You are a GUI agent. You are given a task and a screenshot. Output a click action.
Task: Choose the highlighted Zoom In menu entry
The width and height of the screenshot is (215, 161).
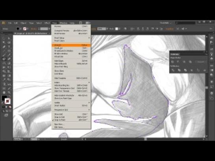pyautogui.click(x=71, y=45)
